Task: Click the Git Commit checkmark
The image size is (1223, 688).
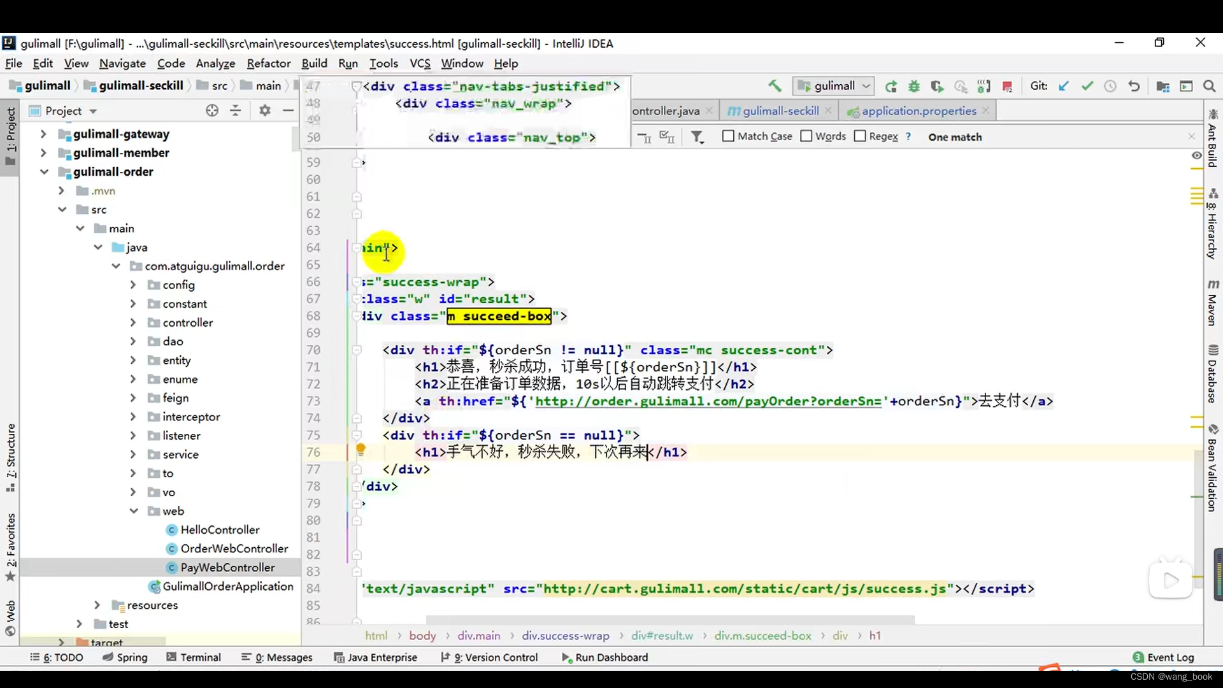Action: pos(1087,86)
